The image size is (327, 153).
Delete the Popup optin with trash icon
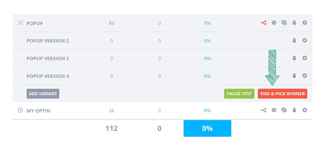[294, 23]
